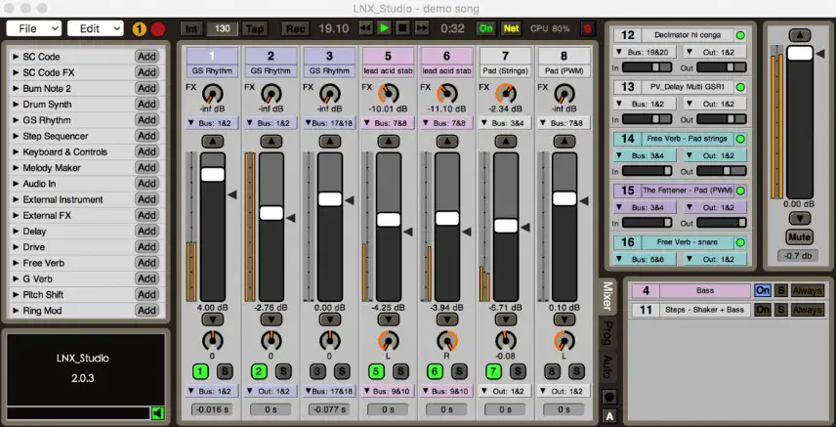Open Out: 1&2 dropdown on Free Verb - snare
The image size is (836, 427).
(x=716, y=259)
